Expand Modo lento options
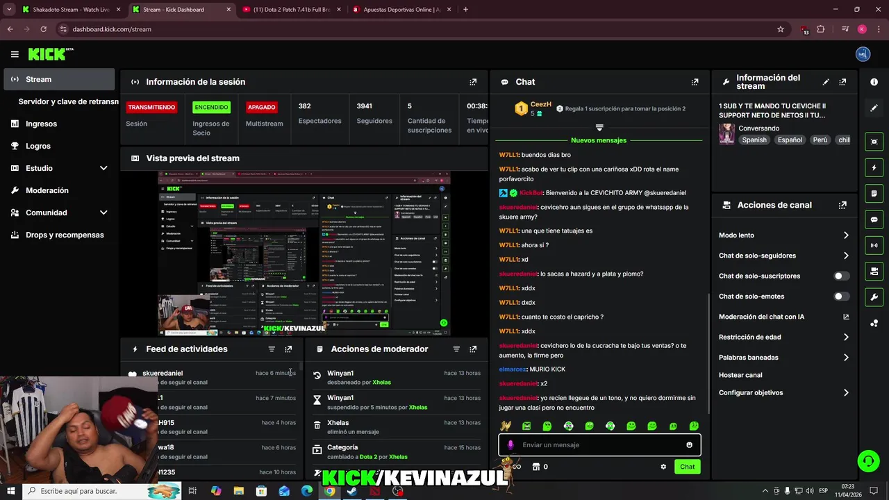This screenshot has width=889, height=500. point(846,235)
